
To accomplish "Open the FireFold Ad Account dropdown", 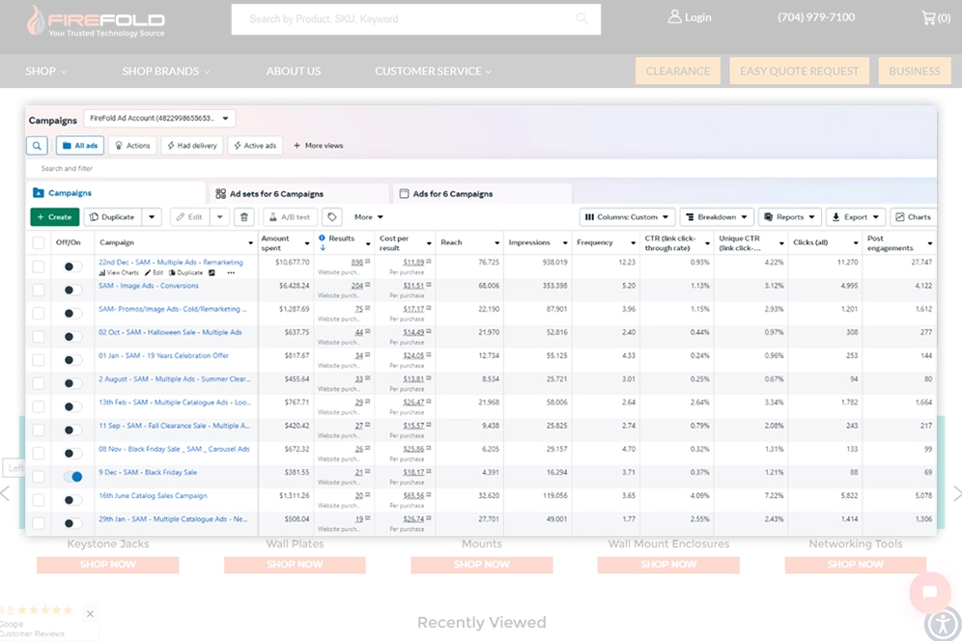I will (x=159, y=119).
